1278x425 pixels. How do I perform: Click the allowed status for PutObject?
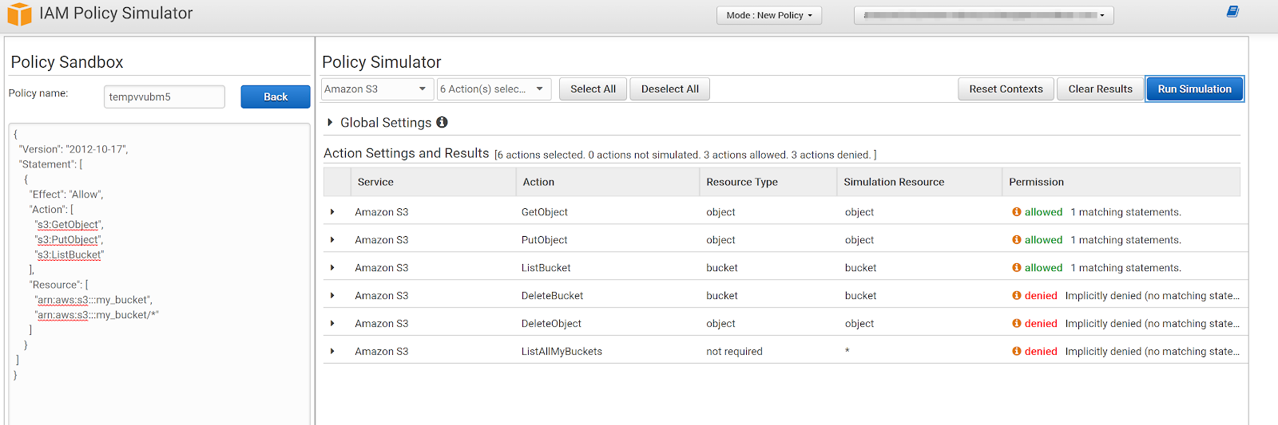click(1043, 240)
